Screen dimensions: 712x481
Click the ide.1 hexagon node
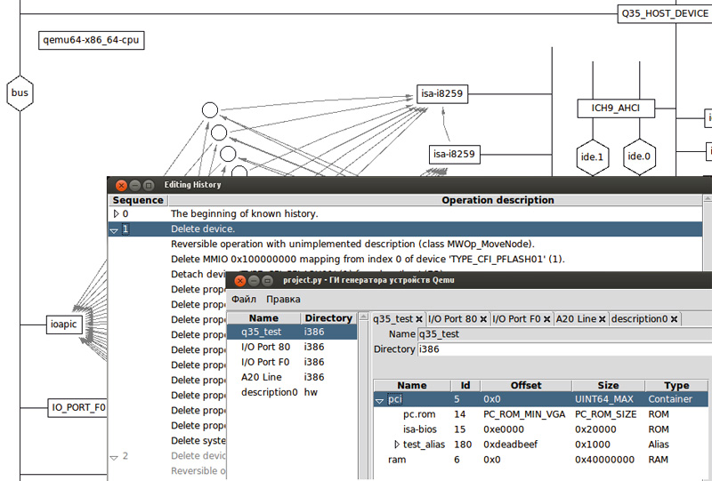click(x=592, y=156)
